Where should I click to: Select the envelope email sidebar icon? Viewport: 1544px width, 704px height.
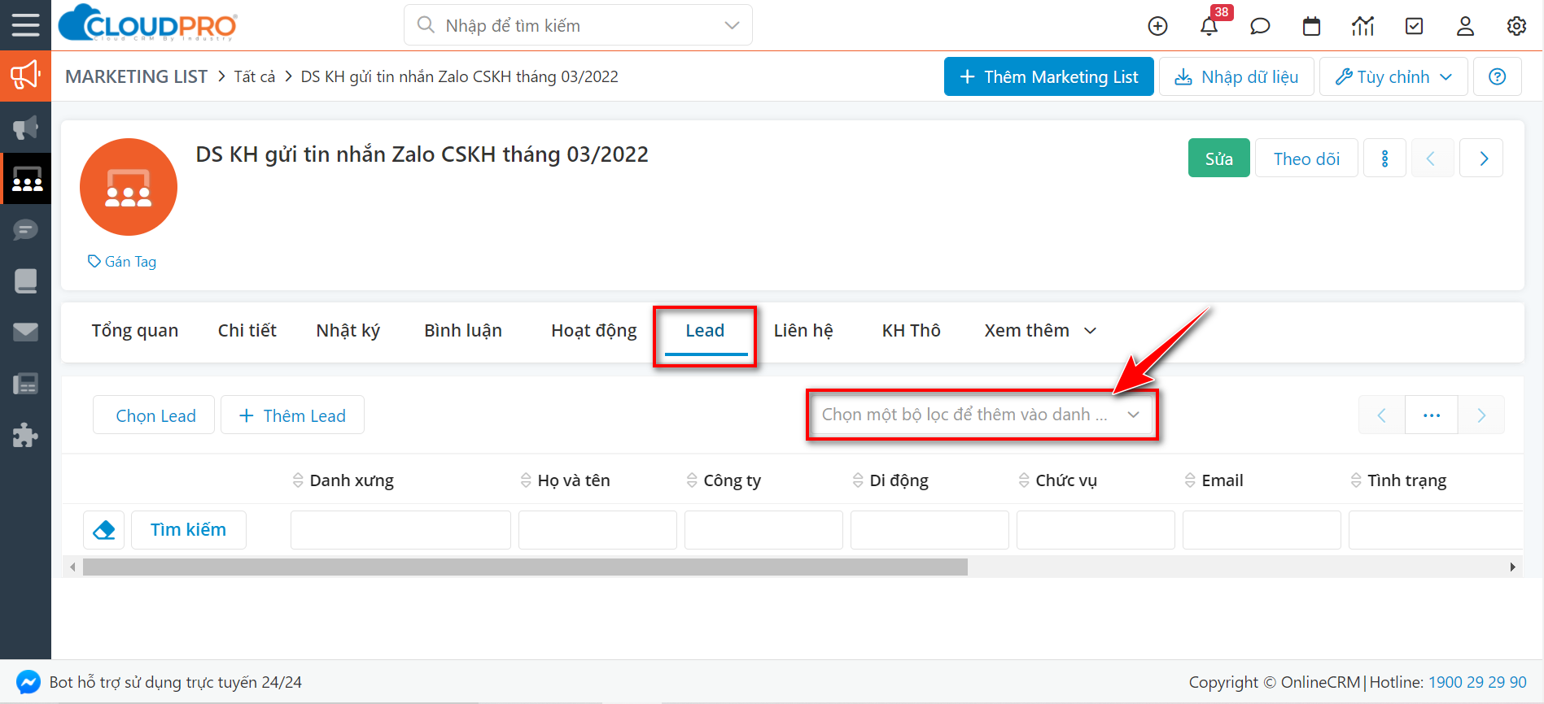pyautogui.click(x=25, y=332)
